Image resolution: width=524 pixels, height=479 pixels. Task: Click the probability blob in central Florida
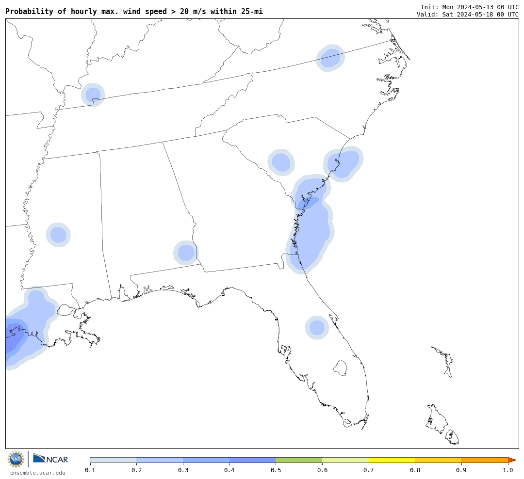(x=317, y=327)
